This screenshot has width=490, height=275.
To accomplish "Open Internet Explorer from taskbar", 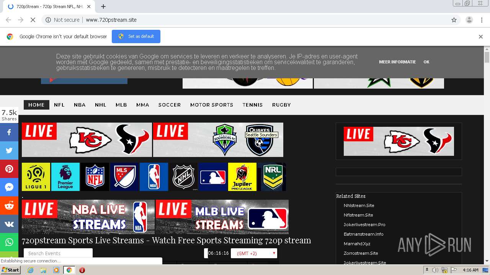I will [x=30, y=270].
